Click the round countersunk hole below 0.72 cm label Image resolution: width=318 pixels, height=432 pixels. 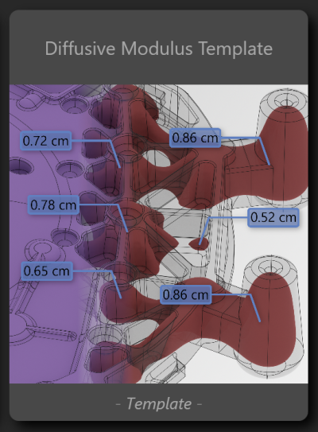[x=69, y=169]
